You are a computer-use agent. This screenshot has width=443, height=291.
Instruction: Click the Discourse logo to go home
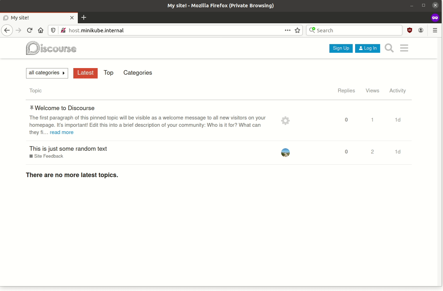[x=51, y=48]
